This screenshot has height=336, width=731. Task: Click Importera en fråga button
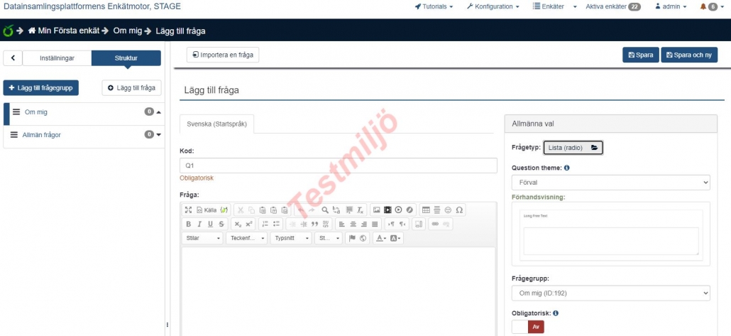(x=223, y=55)
